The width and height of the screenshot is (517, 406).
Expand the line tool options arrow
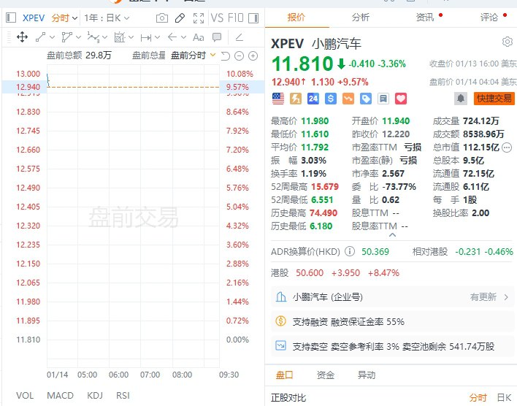52,37
